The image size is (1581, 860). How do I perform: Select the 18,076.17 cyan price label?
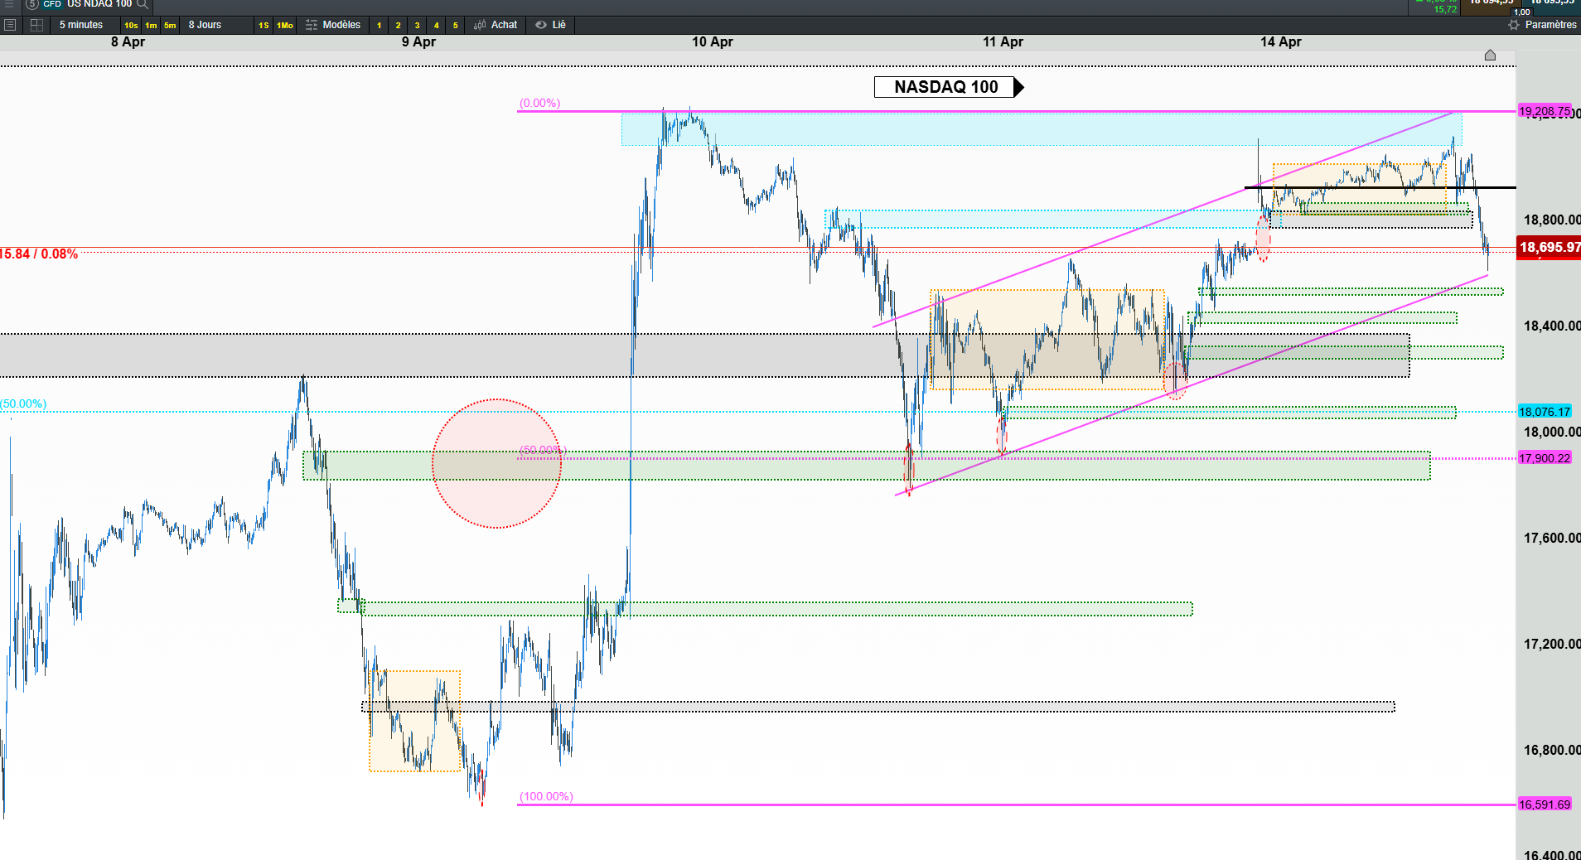1545,412
